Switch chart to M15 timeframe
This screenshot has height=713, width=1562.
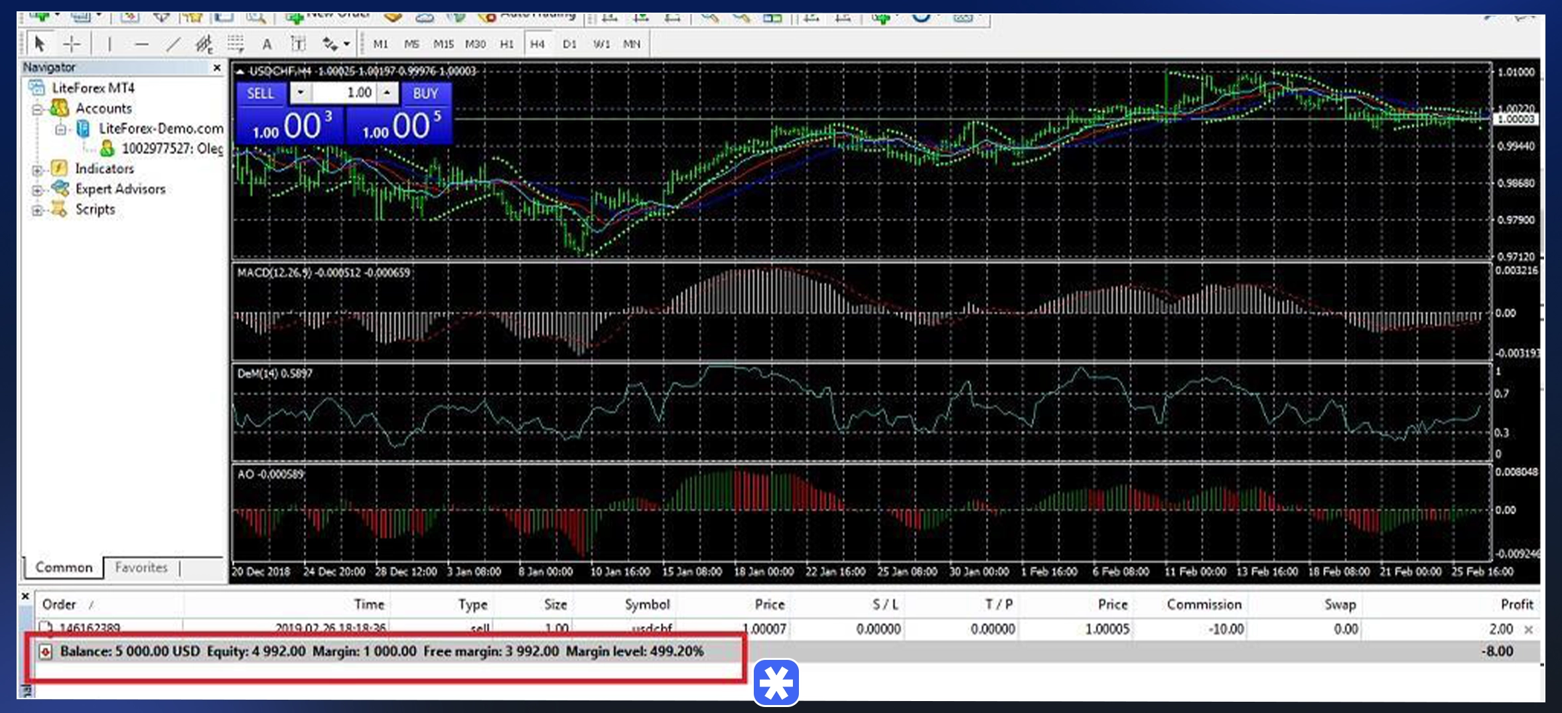coord(443,44)
